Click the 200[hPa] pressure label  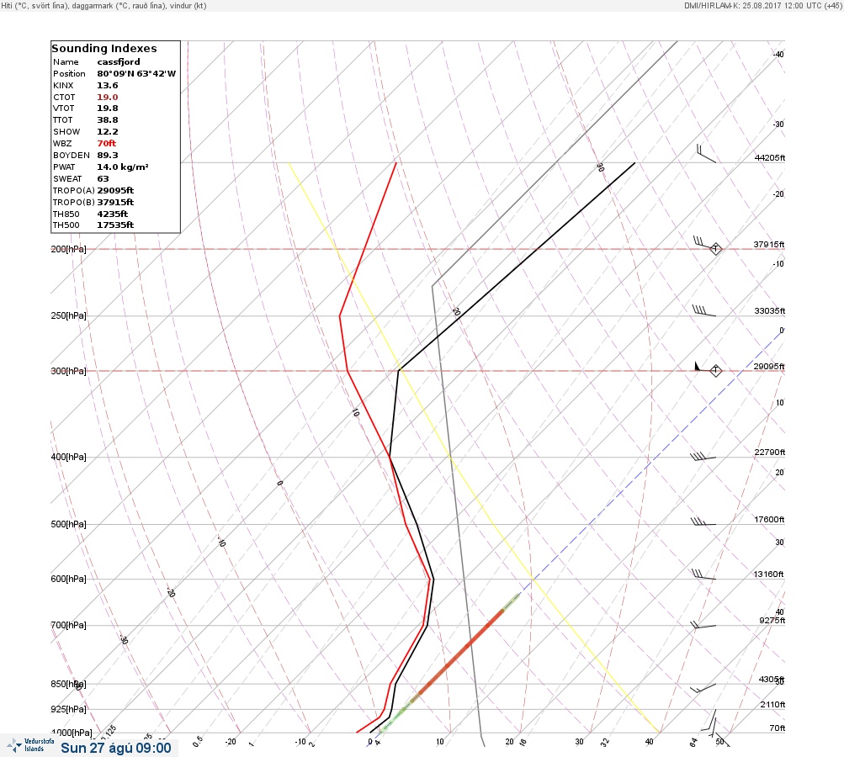[68, 249]
